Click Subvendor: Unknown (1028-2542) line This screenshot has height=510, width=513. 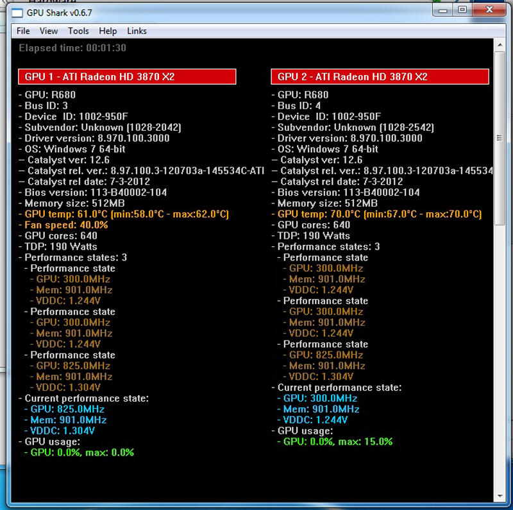353,127
